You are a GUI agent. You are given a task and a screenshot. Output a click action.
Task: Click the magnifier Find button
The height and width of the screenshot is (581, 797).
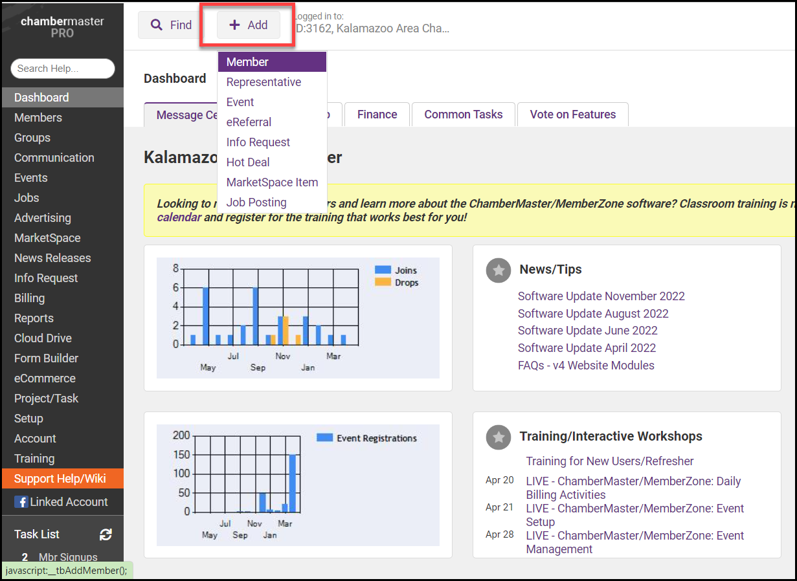click(172, 25)
